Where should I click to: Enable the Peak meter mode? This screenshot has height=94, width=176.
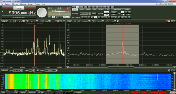[x=61, y=17]
